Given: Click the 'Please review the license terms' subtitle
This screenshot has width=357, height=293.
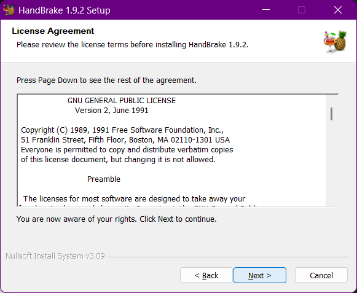Looking at the screenshot, I should (133, 45).
